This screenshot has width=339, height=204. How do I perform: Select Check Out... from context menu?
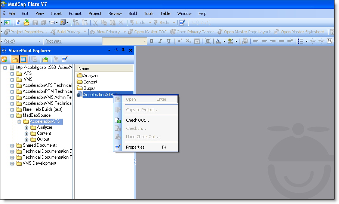click(146, 120)
